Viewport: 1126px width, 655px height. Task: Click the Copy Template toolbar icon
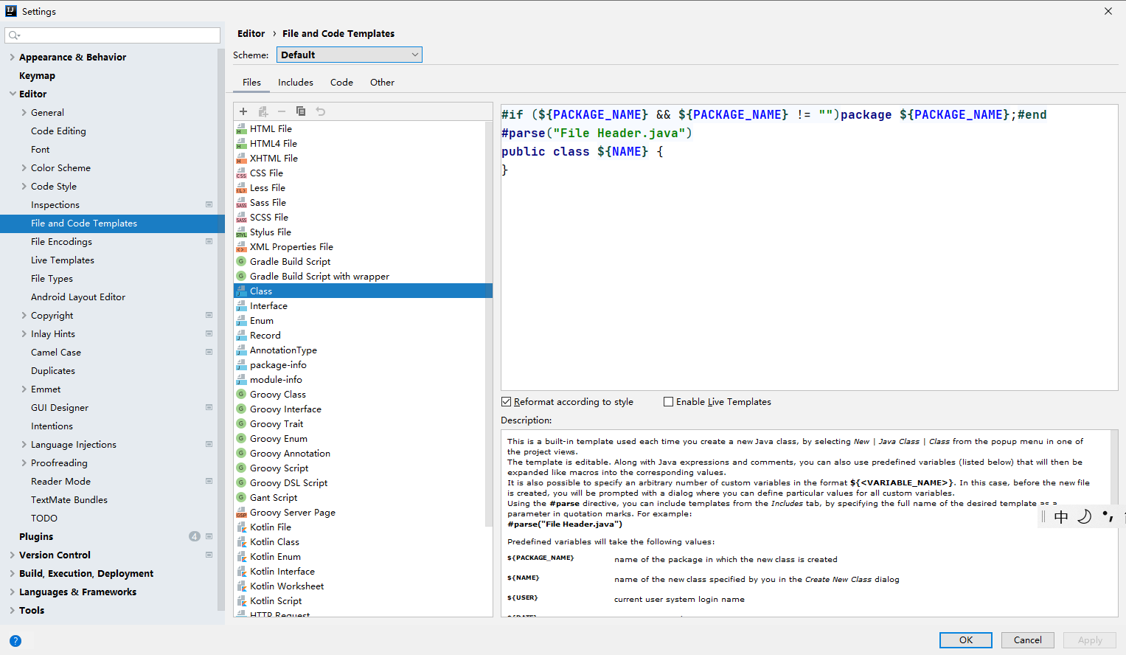[x=301, y=111]
